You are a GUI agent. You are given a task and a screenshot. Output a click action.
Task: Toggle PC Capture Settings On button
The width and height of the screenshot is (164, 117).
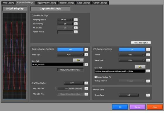132,50
